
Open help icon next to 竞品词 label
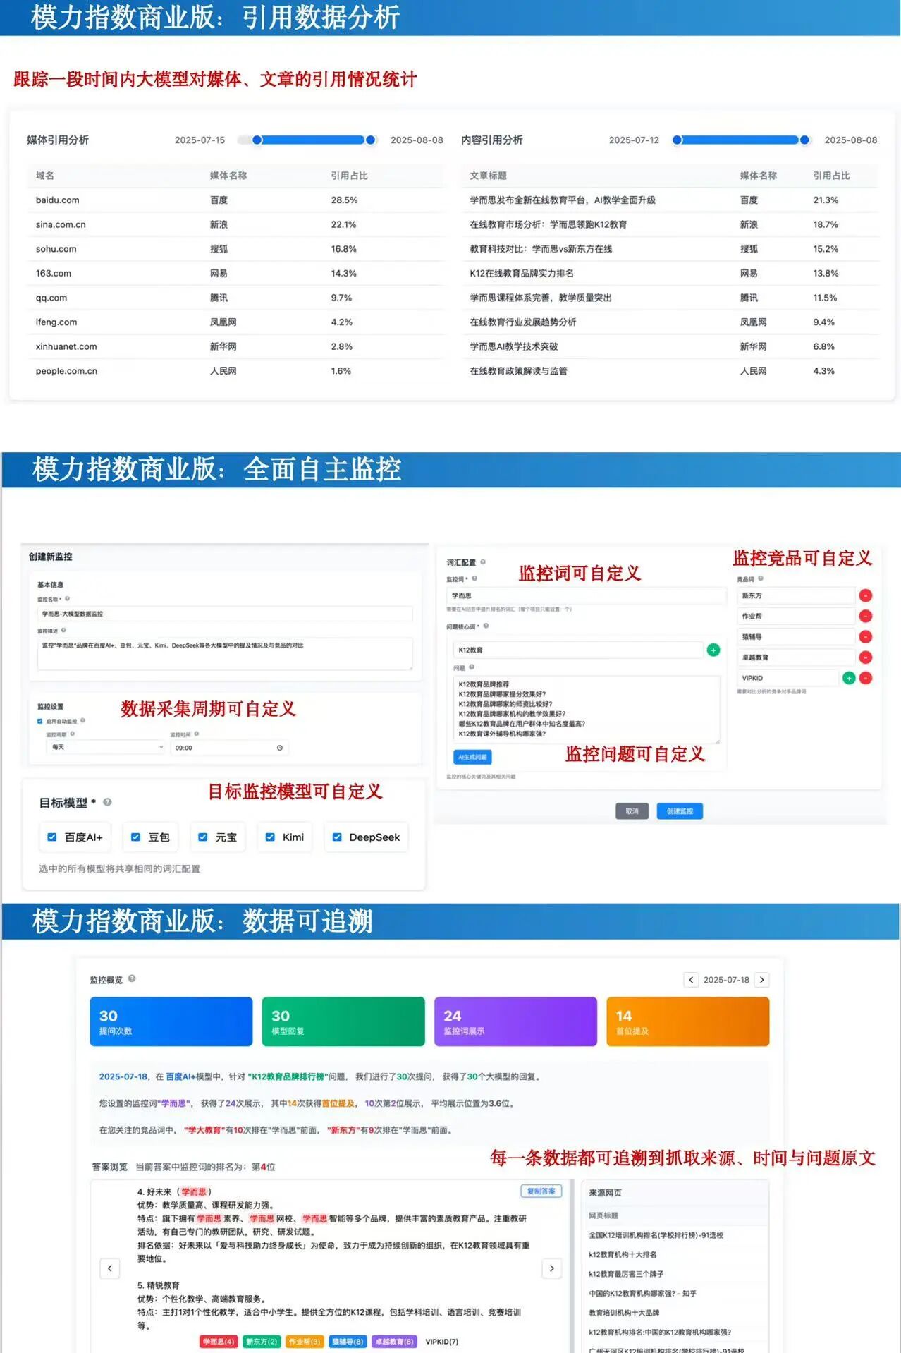[x=761, y=578]
